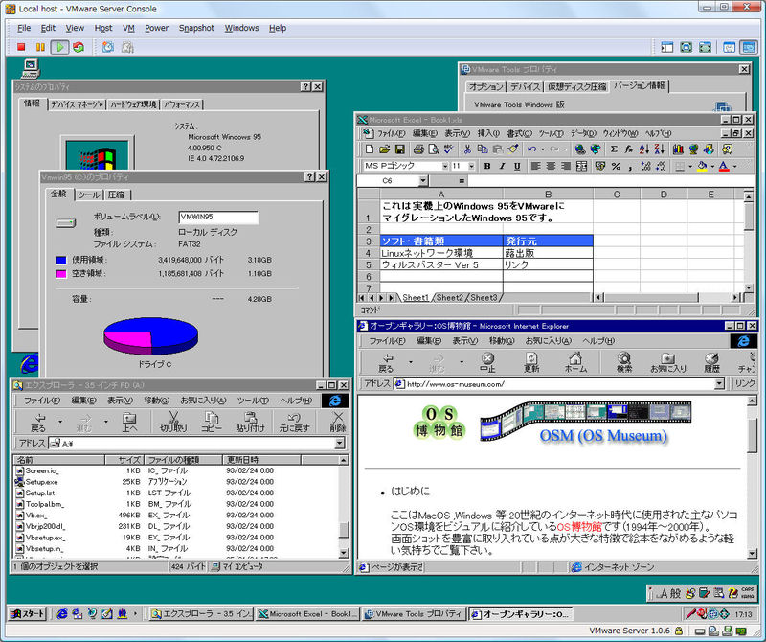Image resolution: width=766 pixels, height=642 pixels.
Task: Sort descending Z to A in Excel
Action: (x=660, y=149)
